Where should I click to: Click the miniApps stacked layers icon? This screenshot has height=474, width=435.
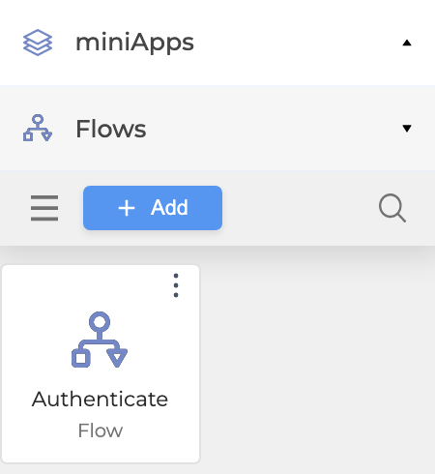(38, 43)
